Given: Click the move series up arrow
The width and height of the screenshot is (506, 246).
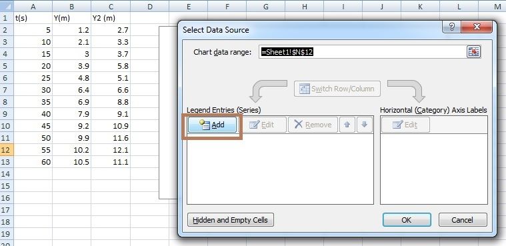Looking at the screenshot, I should 347,125.
